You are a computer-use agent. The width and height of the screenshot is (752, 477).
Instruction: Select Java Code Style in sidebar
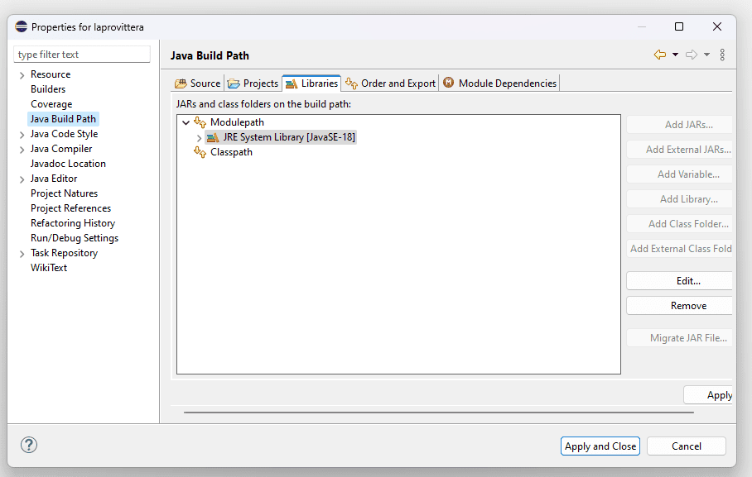65,134
